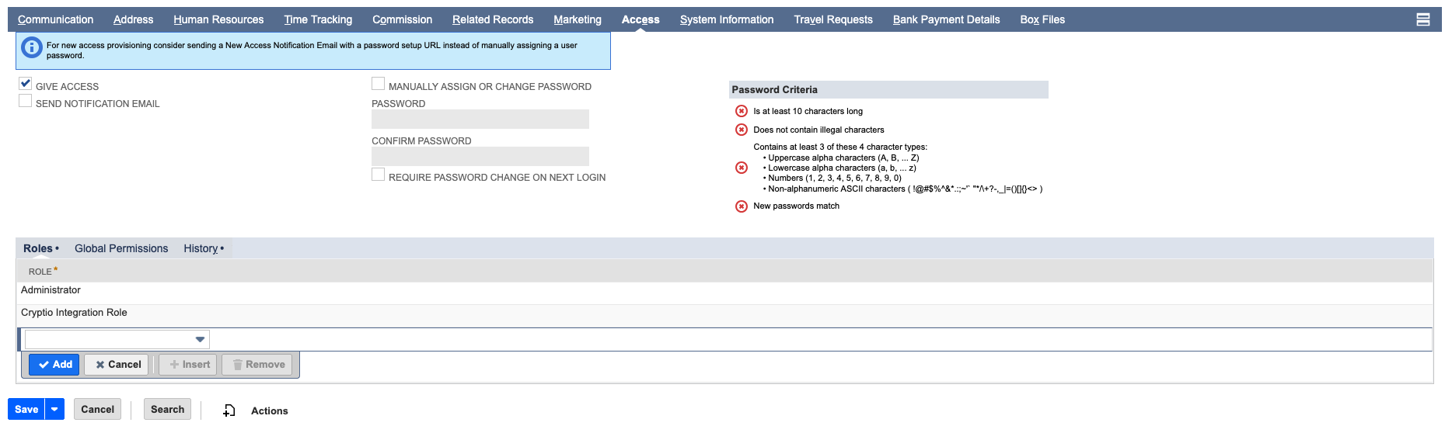Click red X icon beside illegal characters criterion

[x=741, y=130]
